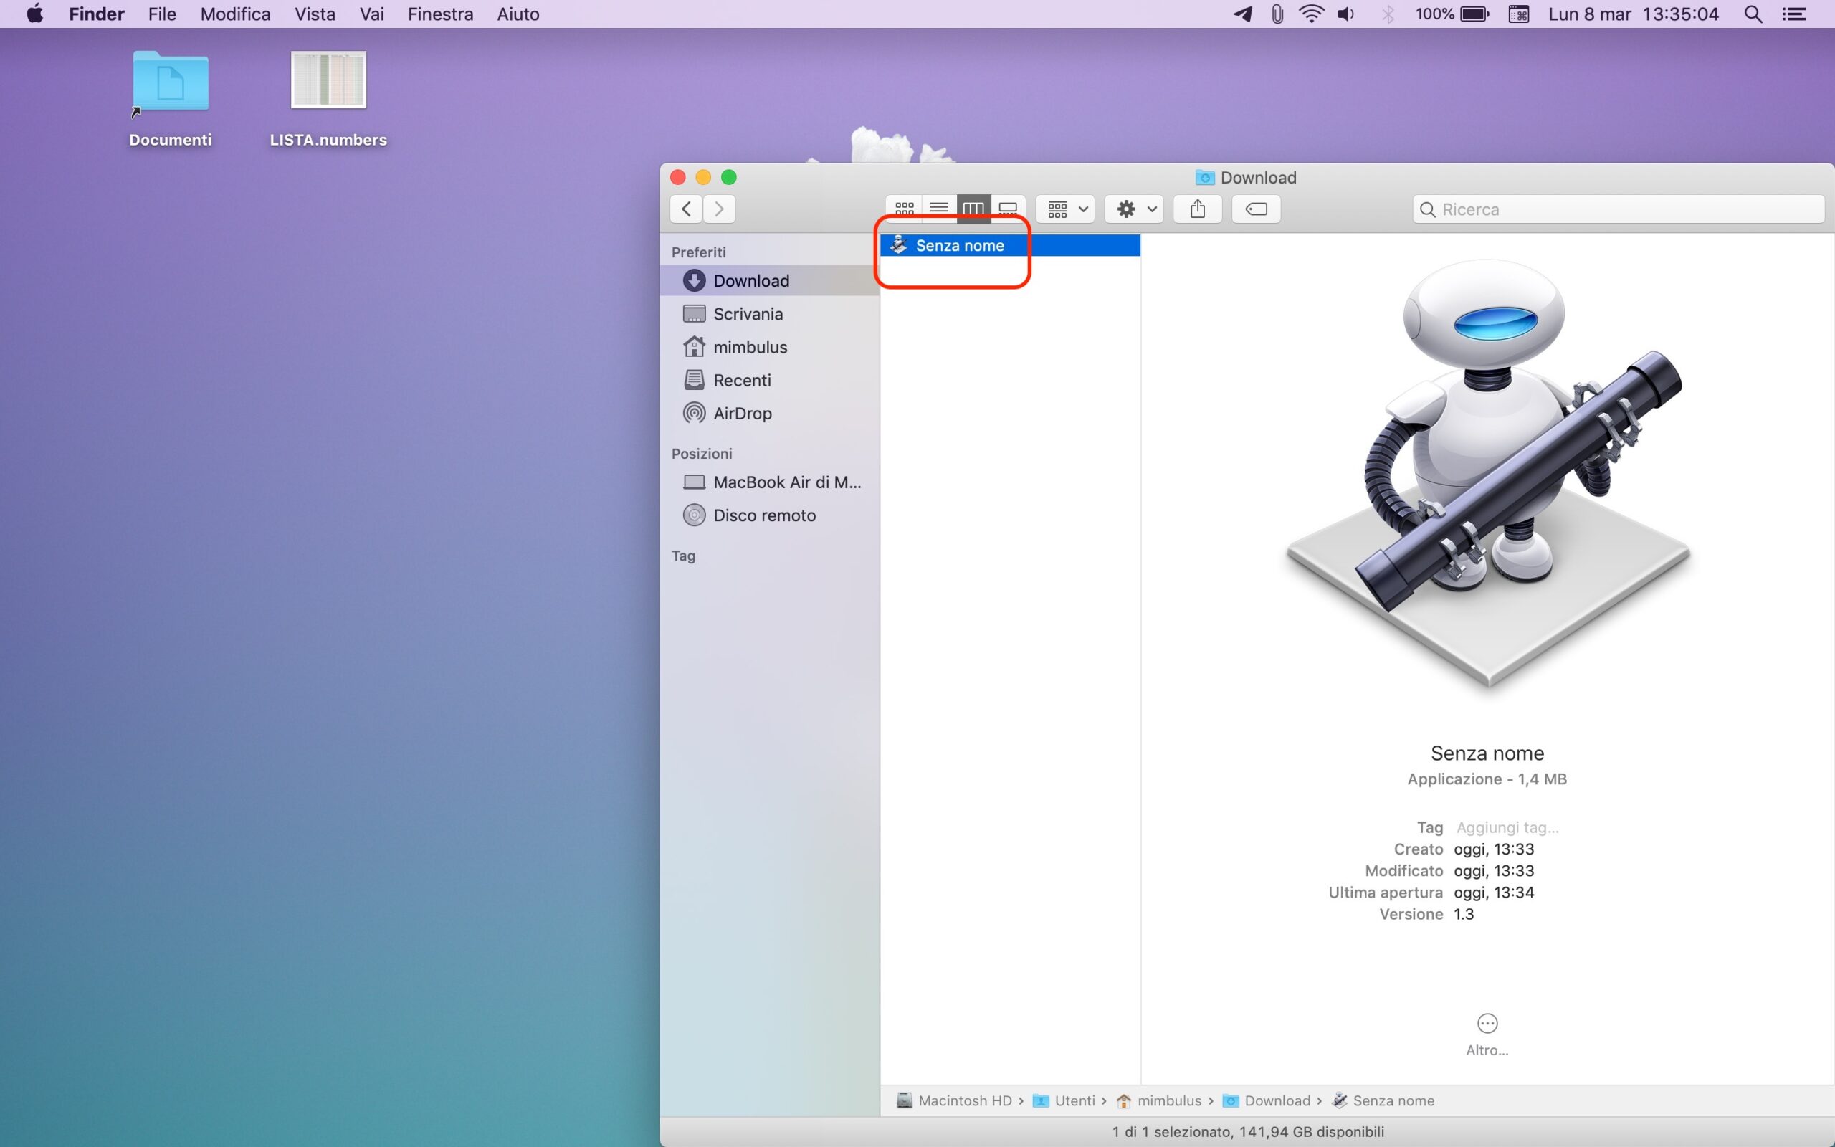Switch to list view mode
Viewport: 1835px width, 1147px height.
coord(939,209)
